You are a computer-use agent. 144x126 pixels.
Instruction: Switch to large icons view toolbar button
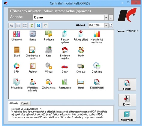(x=11, y=25)
